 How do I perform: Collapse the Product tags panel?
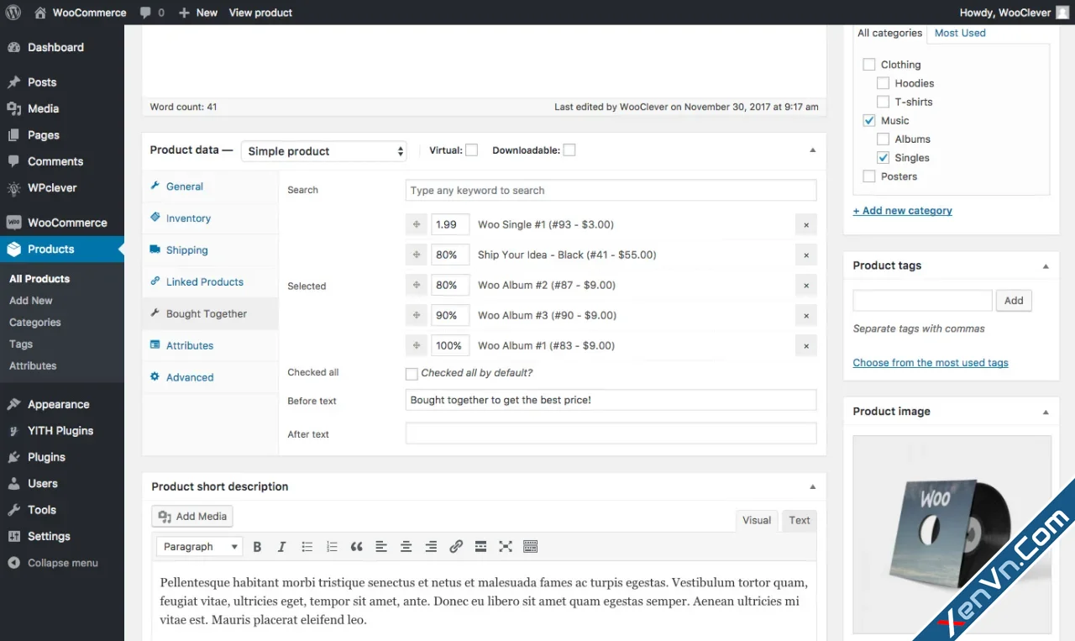pos(1046,266)
